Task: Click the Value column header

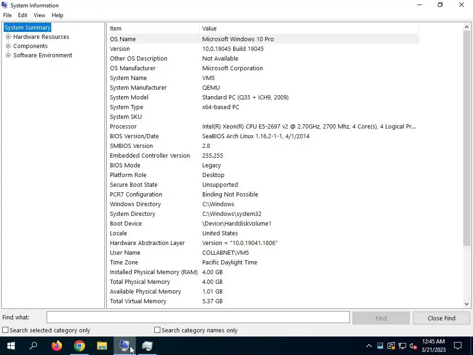Action: tap(309, 28)
